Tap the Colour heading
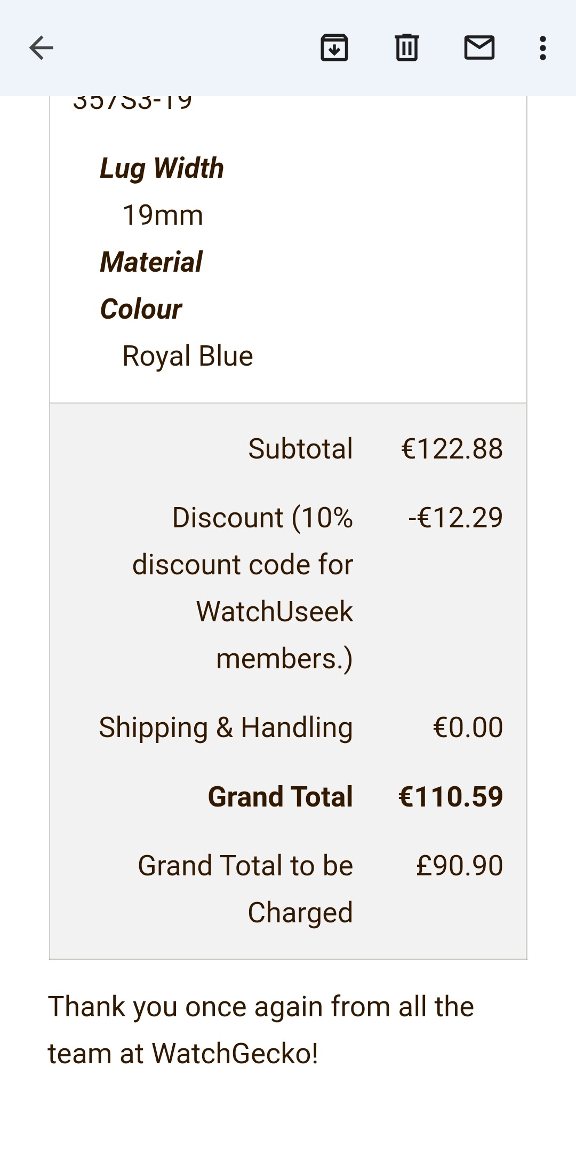576x1162 pixels. point(141,309)
